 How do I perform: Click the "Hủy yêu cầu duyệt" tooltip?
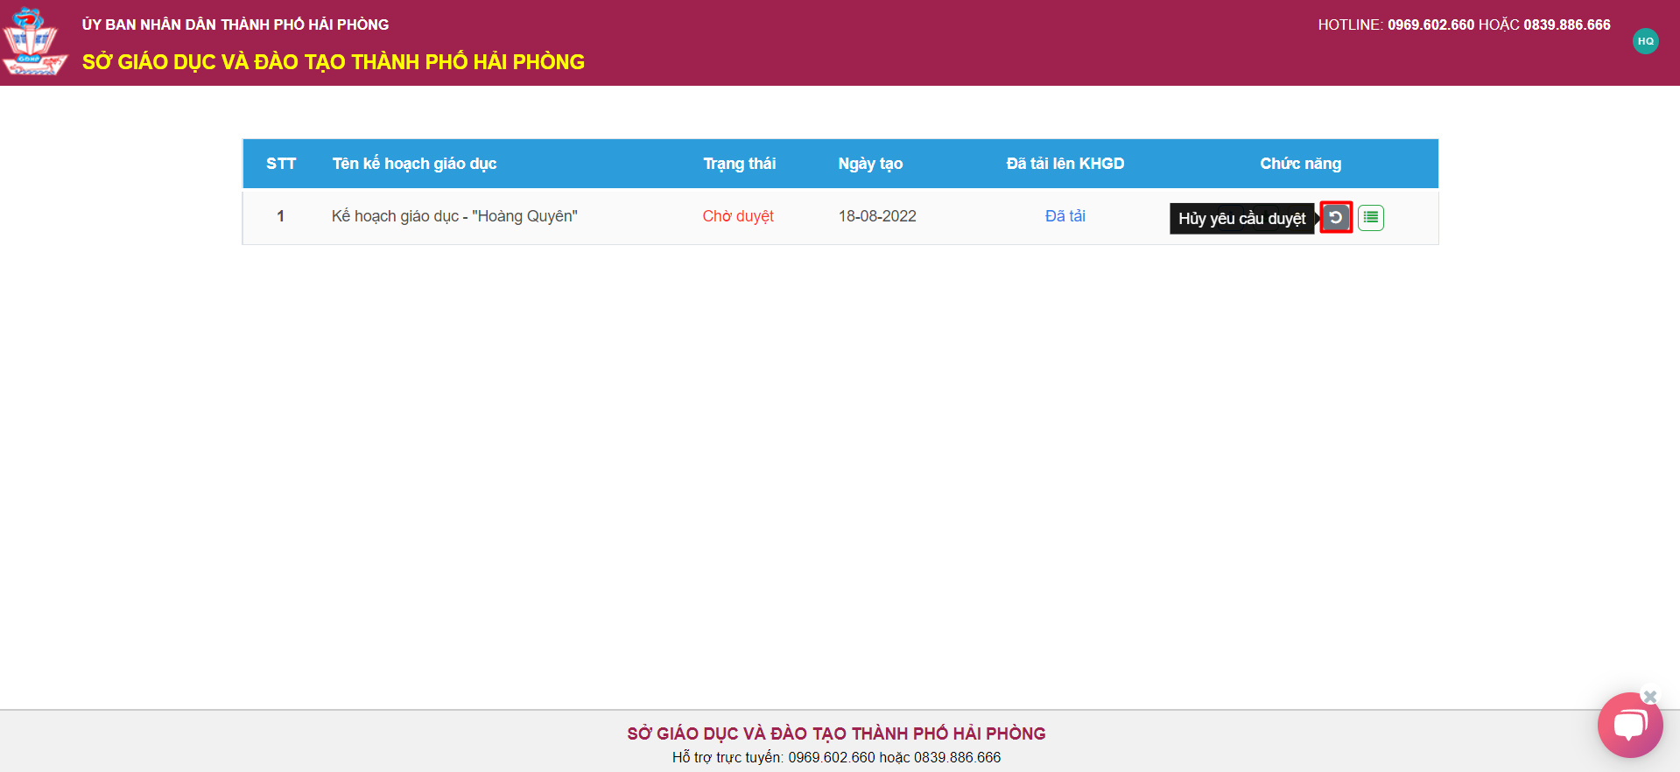pos(1241,218)
